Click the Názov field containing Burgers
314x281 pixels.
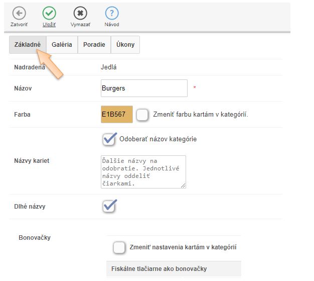coord(144,88)
